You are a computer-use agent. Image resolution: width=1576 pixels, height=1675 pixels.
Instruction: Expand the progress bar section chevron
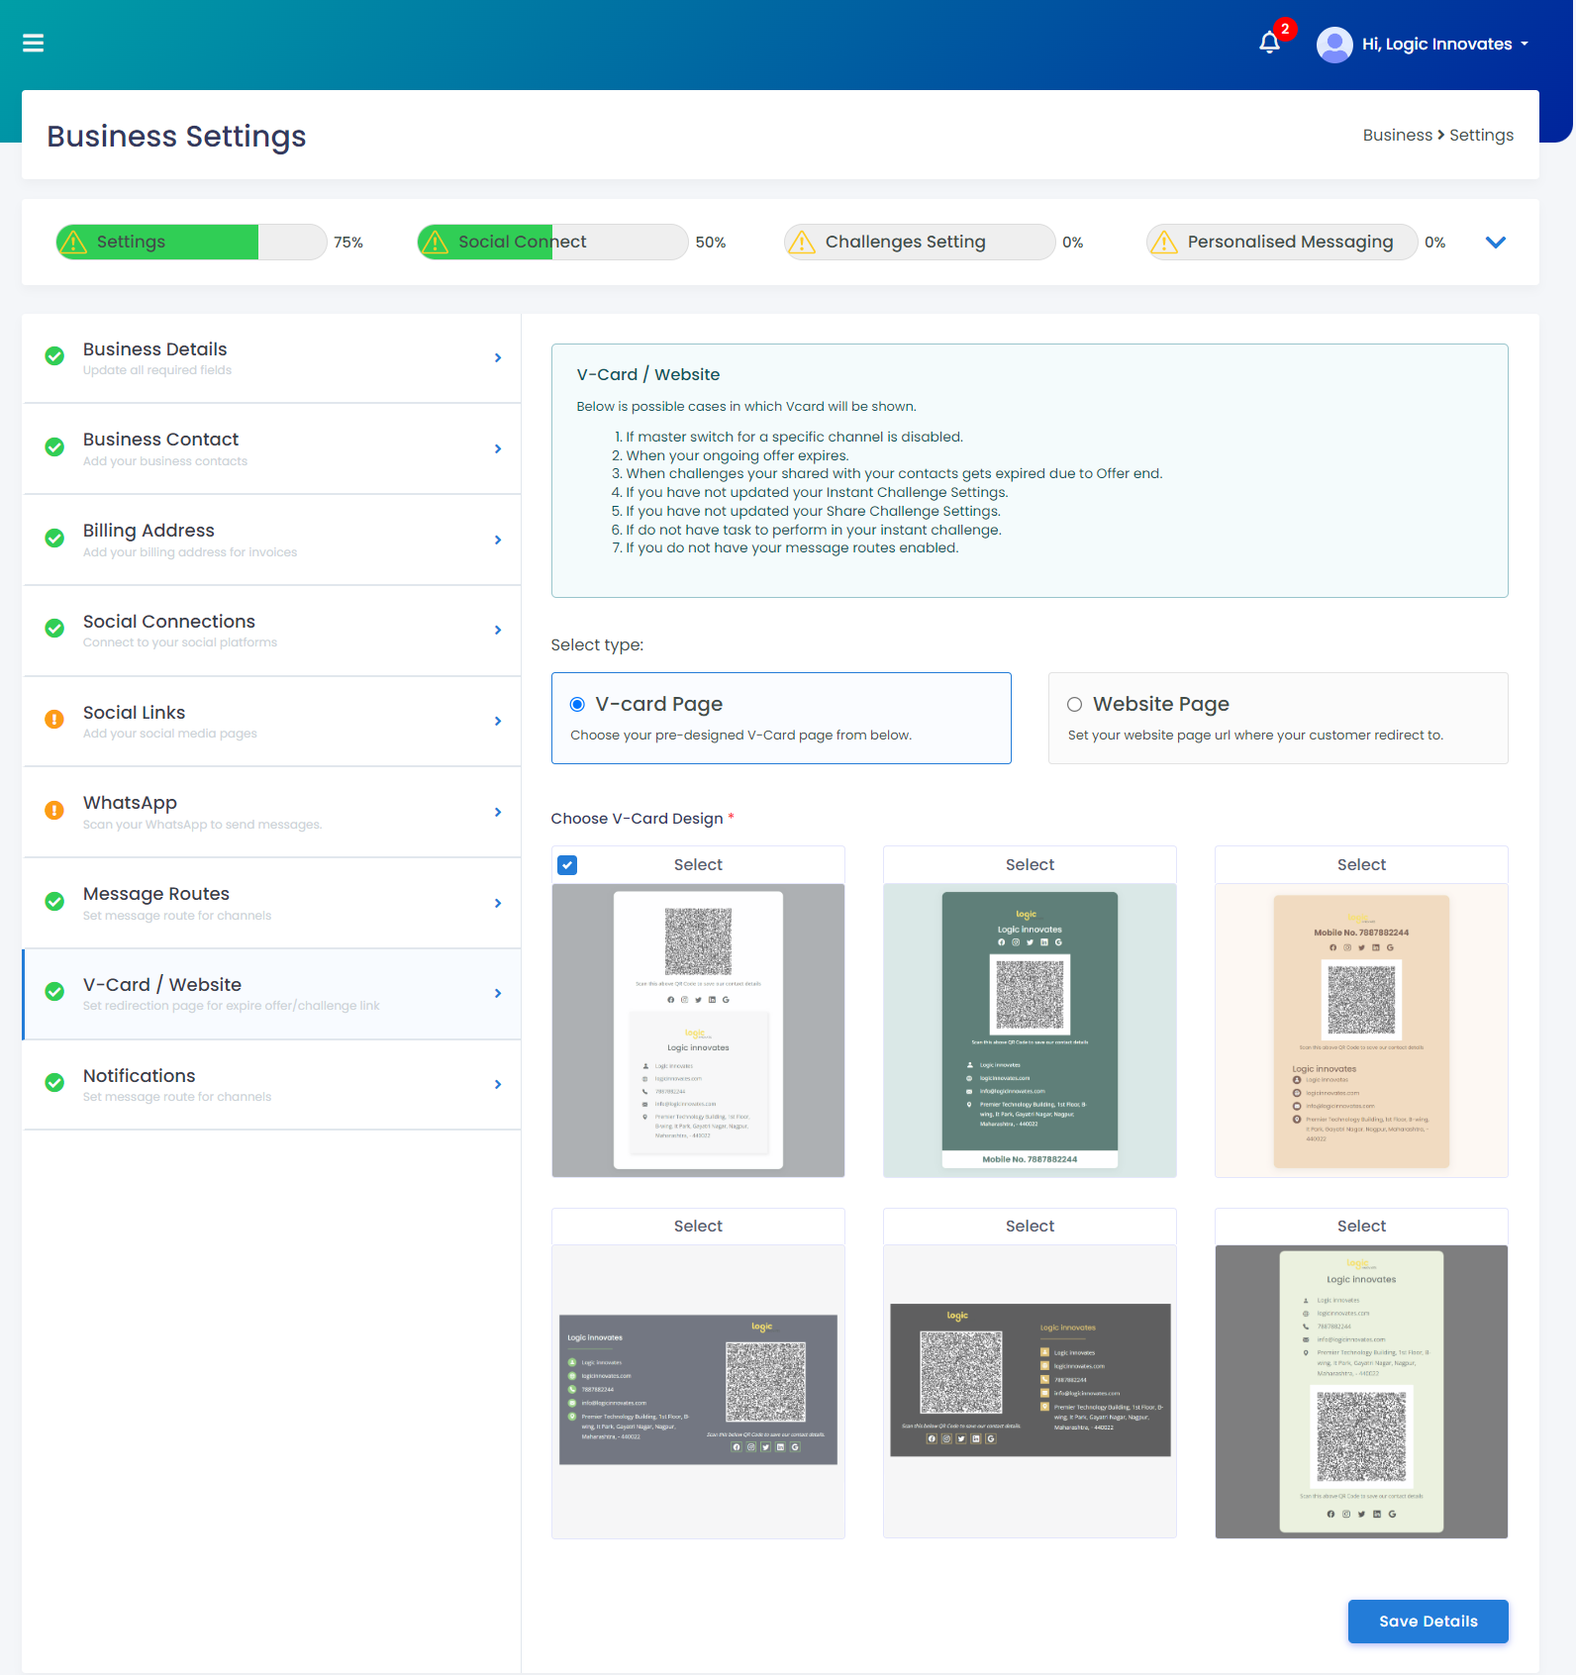pos(1495,243)
